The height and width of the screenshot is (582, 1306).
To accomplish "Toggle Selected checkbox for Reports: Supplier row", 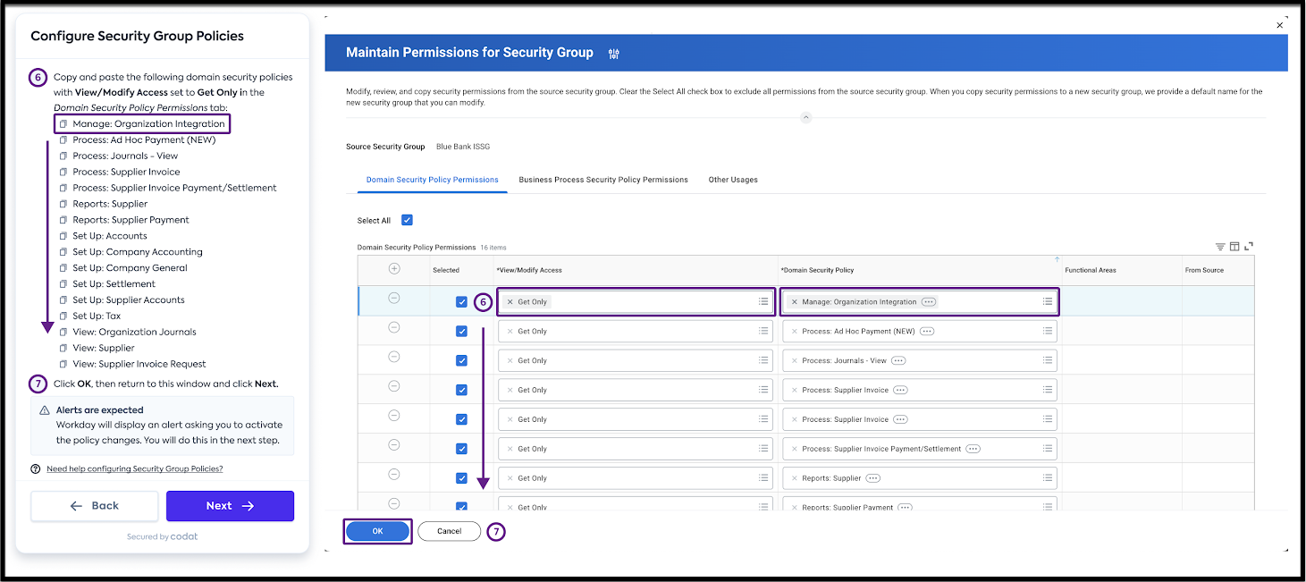I will pos(461,478).
